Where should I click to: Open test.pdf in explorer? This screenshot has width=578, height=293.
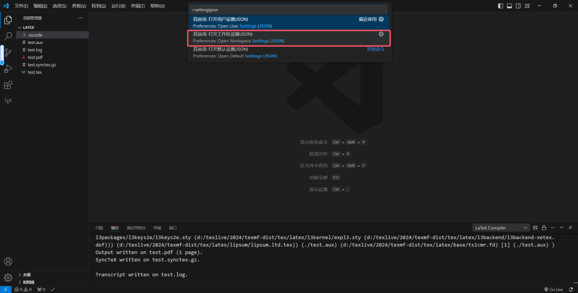[51, 57]
